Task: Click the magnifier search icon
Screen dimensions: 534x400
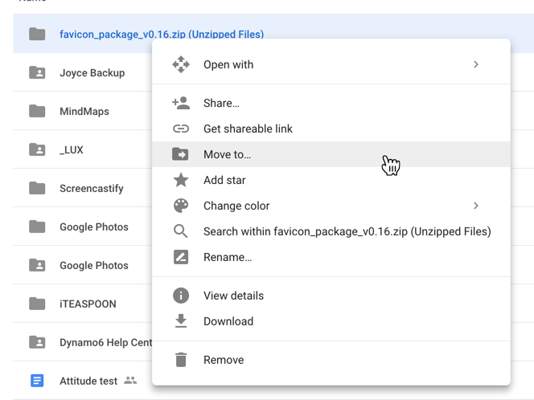Action: point(181,231)
